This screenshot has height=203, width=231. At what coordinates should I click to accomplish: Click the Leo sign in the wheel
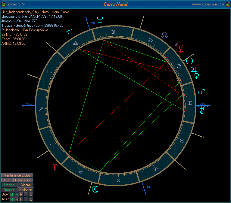coord(150,40)
